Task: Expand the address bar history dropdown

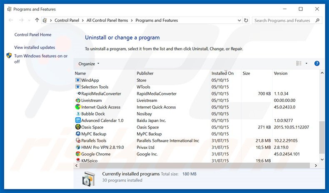Action: coord(239,20)
